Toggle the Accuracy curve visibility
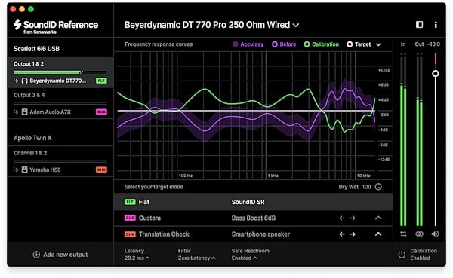The image size is (453, 278). click(x=248, y=44)
